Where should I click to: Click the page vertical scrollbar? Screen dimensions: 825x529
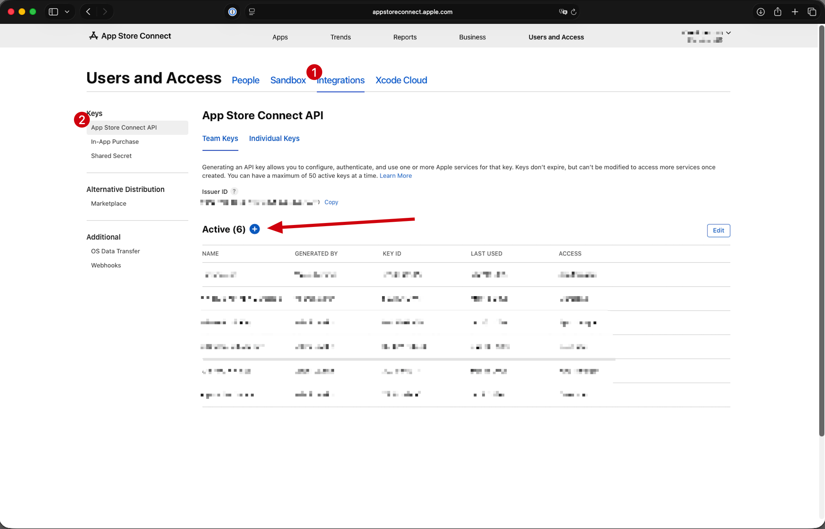point(821,231)
